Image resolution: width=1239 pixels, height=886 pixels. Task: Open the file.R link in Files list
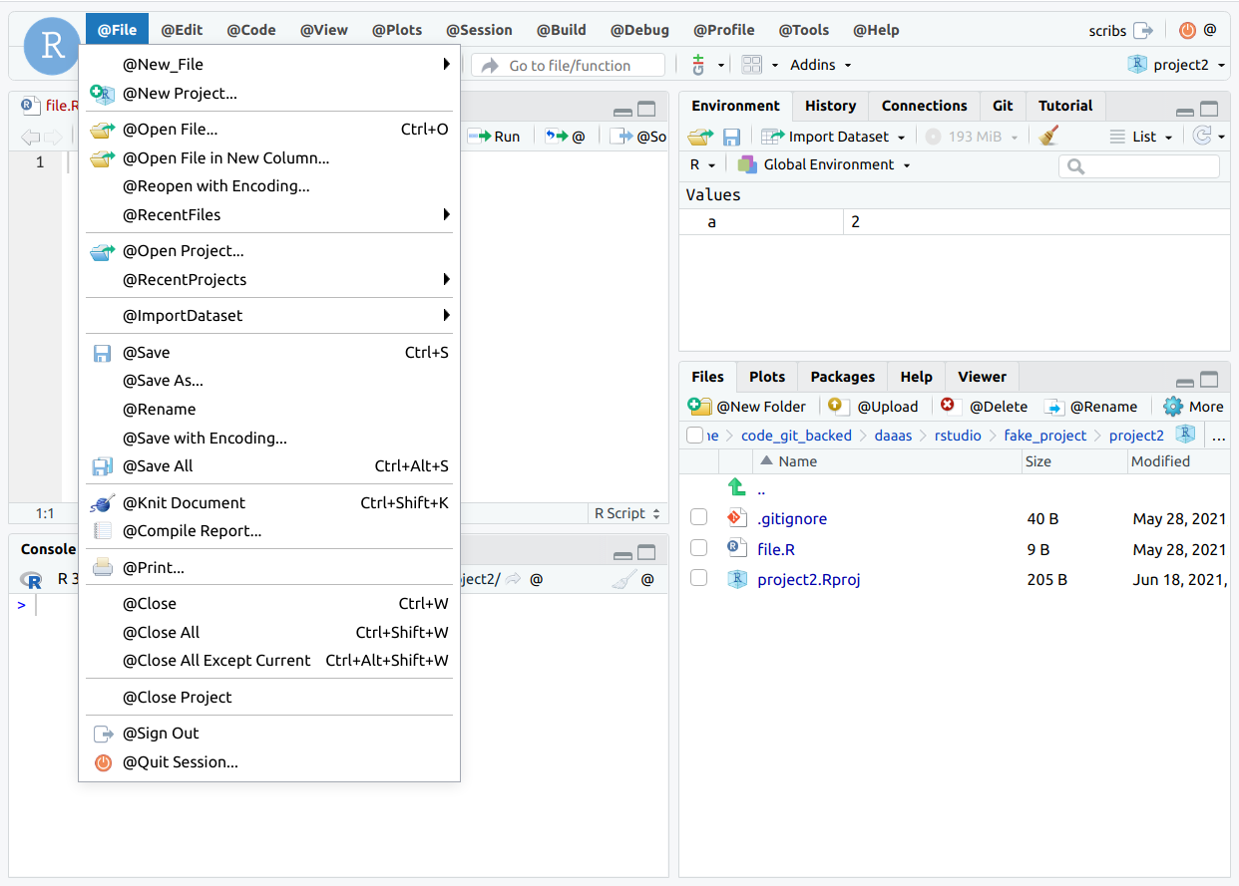[x=776, y=549]
